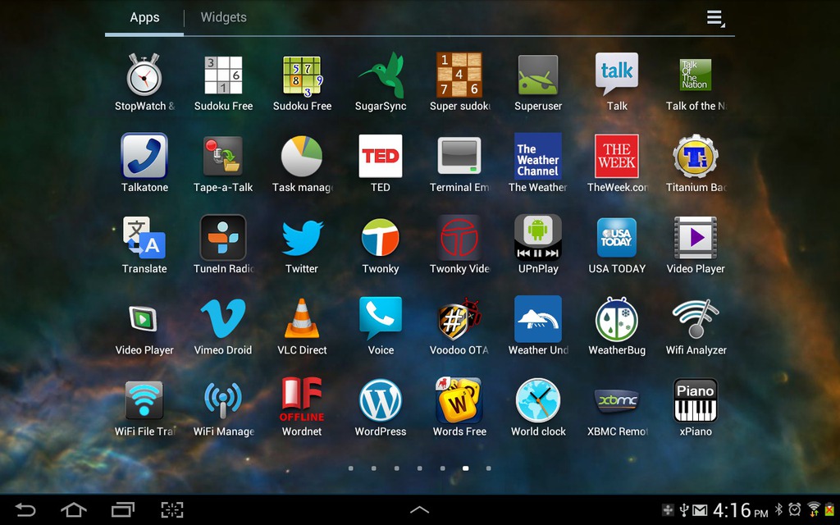Select the Apps tab
Image resolution: width=840 pixels, height=525 pixels.
point(144,18)
